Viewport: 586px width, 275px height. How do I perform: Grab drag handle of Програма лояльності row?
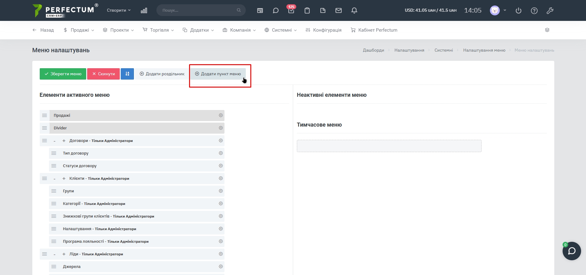point(54,242)
